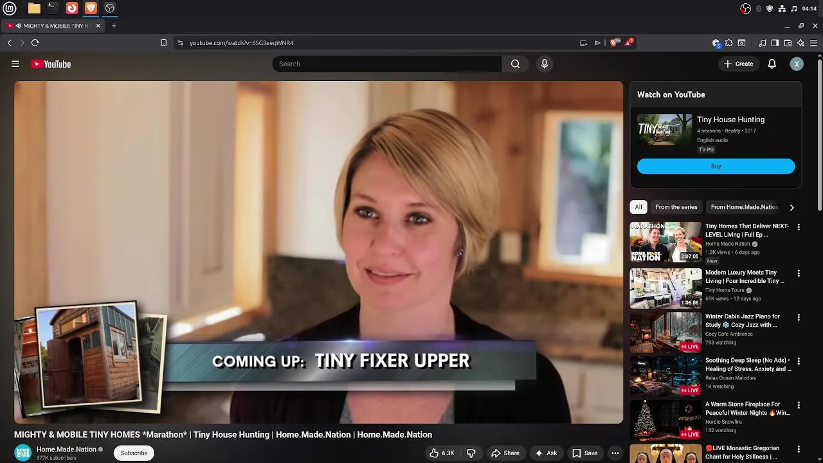The width and height of the screenshot is (823, 463).
Task: Click the YouTube Search field
Action: [x=386, y=64]
